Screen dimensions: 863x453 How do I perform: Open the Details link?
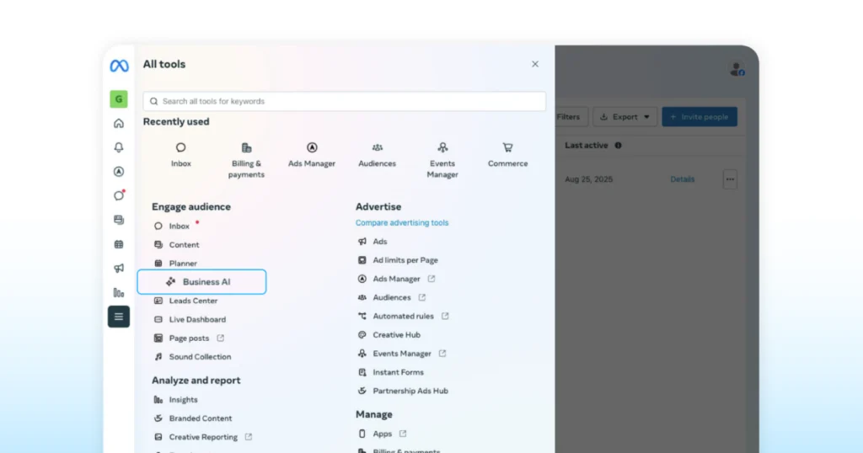tap(683, 179)
